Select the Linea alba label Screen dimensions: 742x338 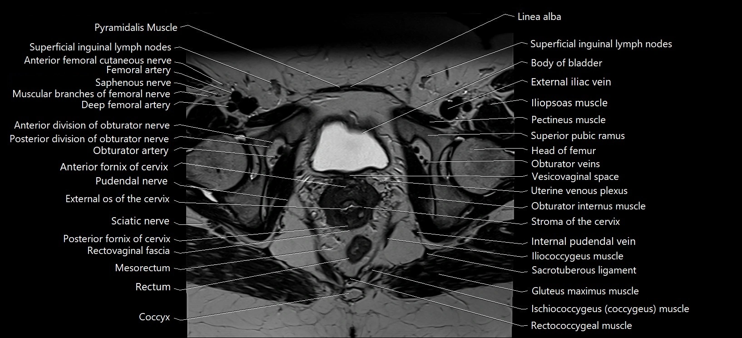click(539, 17)
